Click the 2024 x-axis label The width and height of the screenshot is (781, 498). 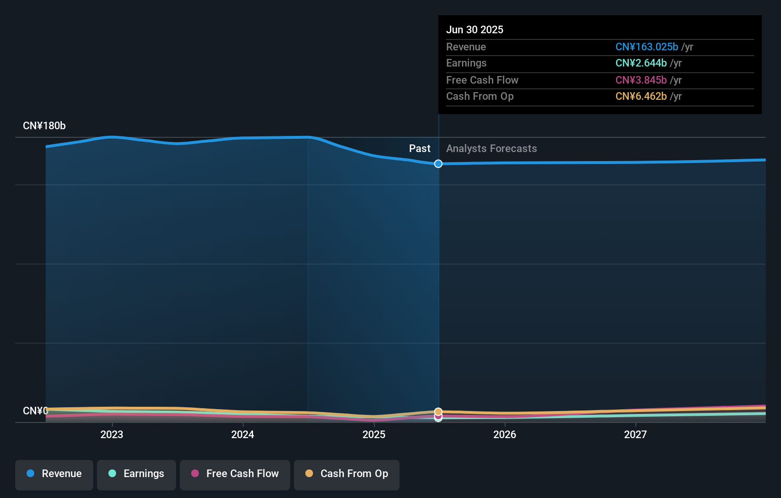click(243, 434)
